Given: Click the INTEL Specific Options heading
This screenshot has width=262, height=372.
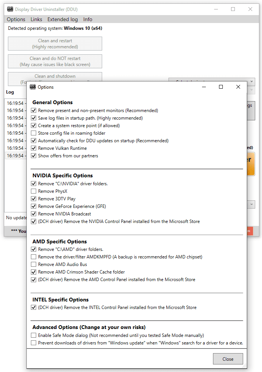Looking at the screenshot, I should pos(60,300).
